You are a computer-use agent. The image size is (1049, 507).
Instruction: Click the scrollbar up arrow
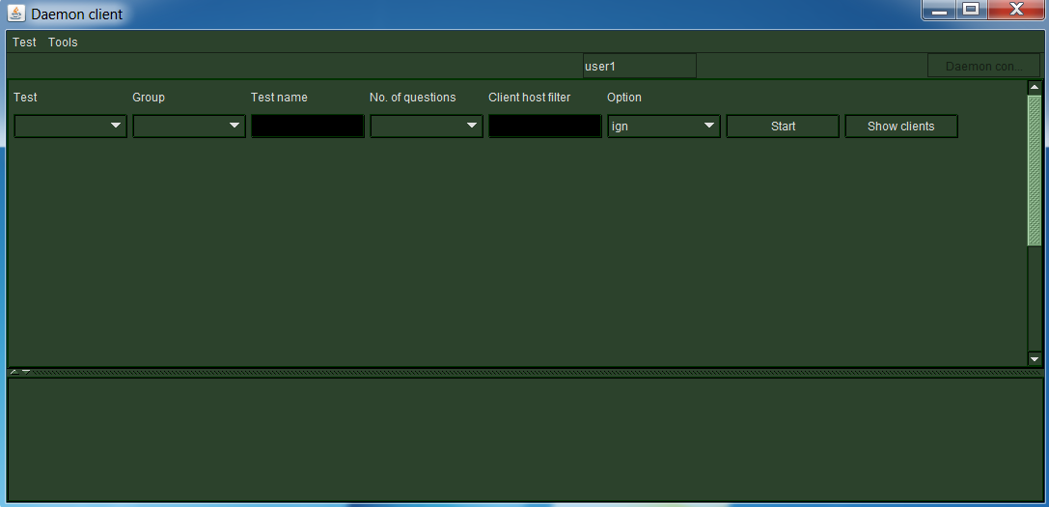[x=1035, y=87]
